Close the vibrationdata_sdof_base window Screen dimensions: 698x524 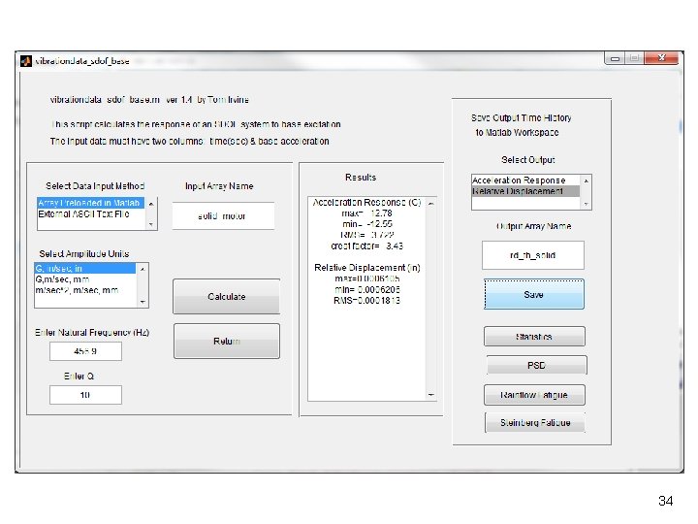661,58
